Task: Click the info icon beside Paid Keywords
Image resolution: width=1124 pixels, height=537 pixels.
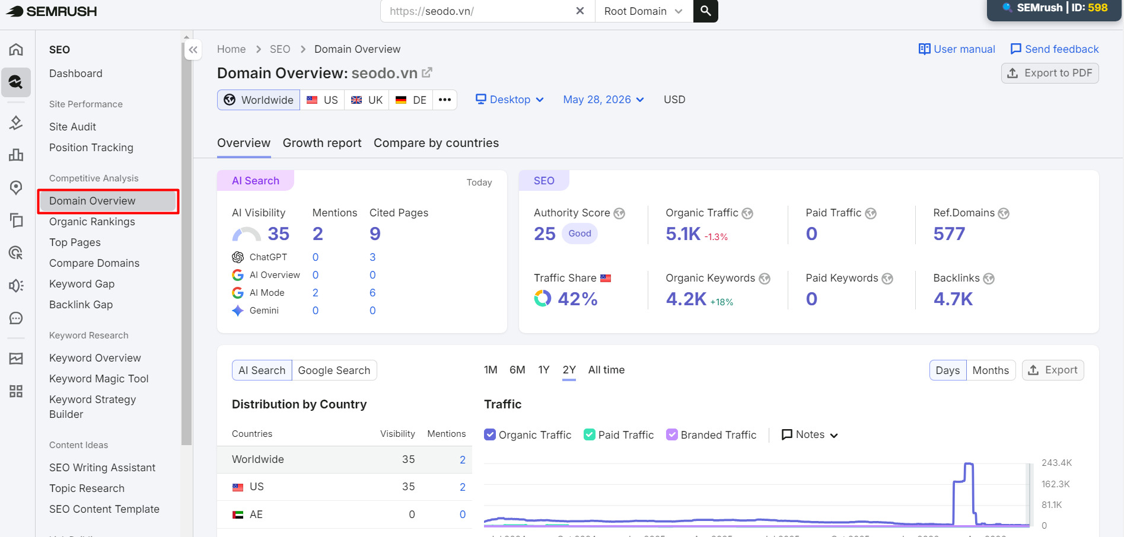Action: click(x=887, y=279)
